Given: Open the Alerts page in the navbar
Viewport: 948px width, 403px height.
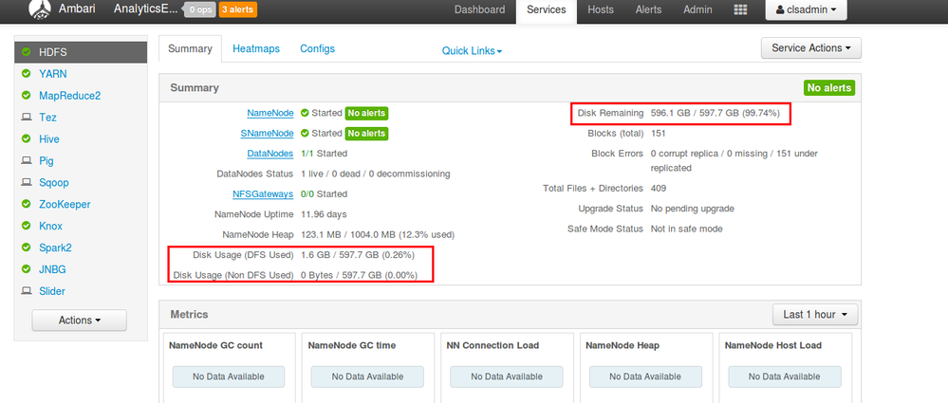Looking at the screenshot, I should pos(648,9).
